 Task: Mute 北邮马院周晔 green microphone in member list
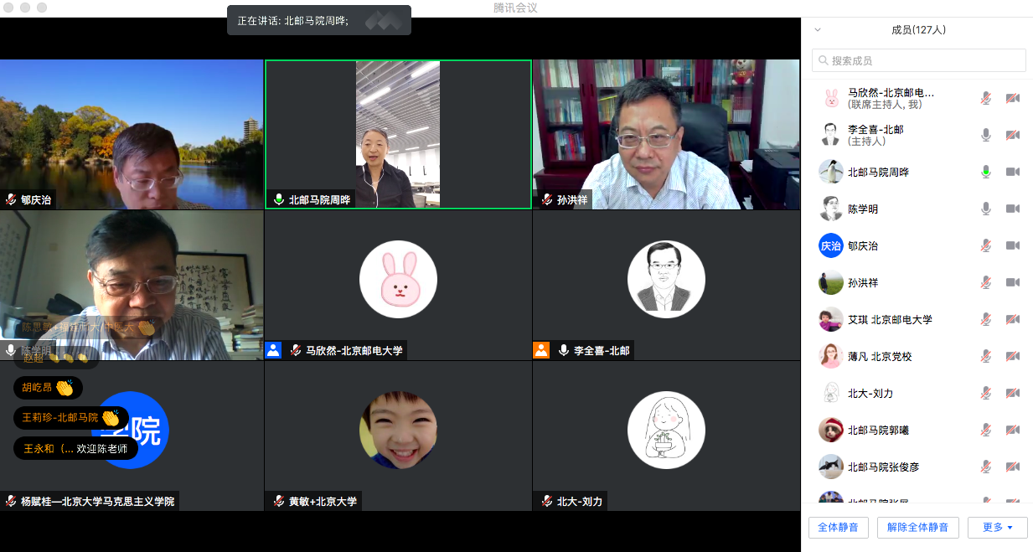[986, 172]
